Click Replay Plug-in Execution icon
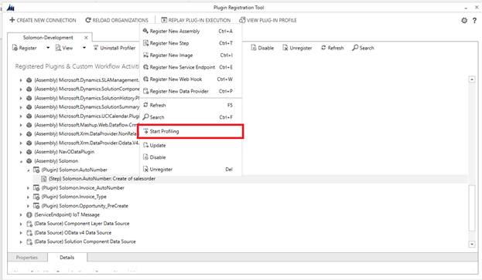 pos(164,20)
